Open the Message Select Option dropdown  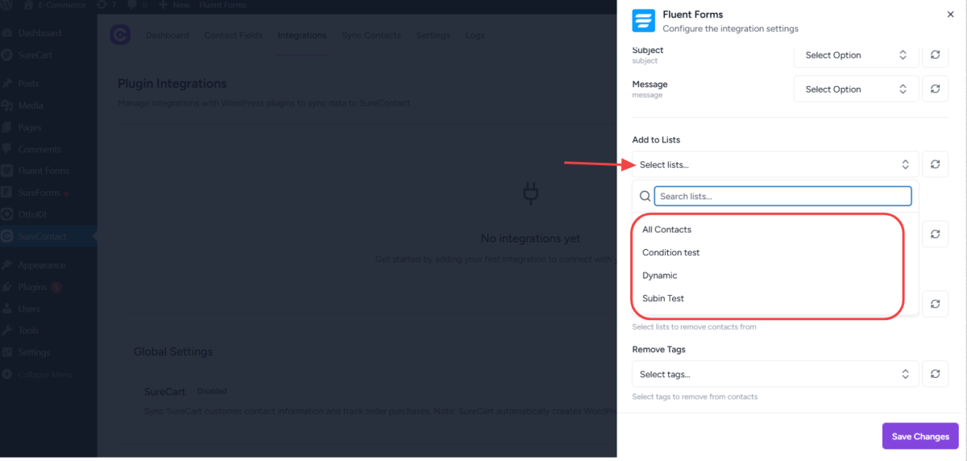point(856,89)
